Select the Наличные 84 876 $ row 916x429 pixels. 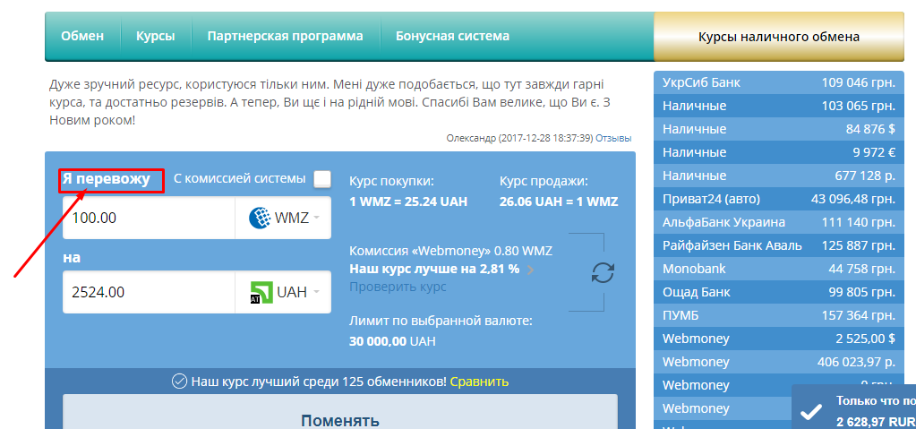coord(779,129)
